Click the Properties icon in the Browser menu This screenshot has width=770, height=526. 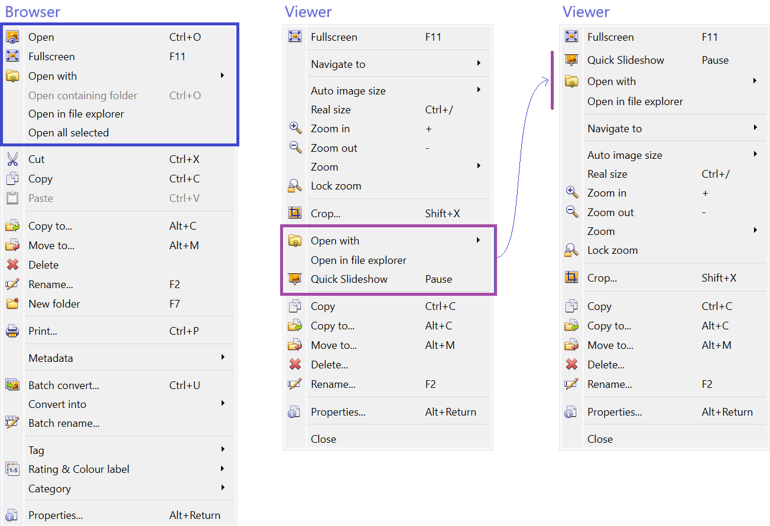point(12,515)
